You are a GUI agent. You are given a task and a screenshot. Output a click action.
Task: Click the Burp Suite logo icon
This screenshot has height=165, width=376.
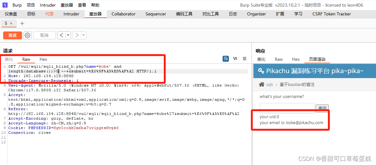point(5,5)
